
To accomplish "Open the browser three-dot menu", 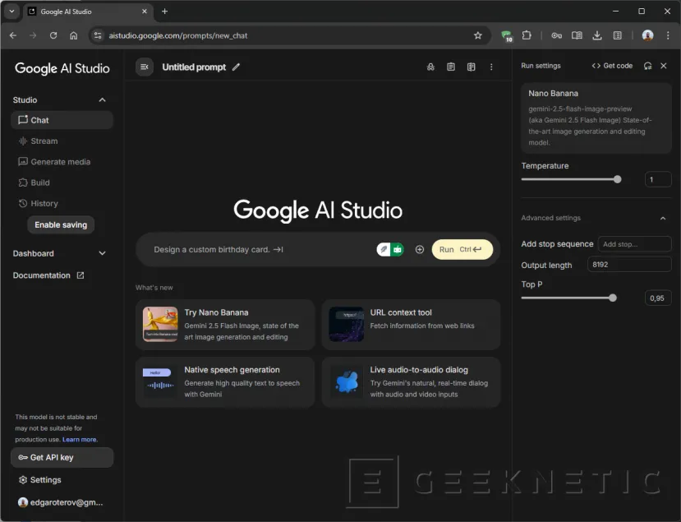I will pyautogui.click(x=668, y=35).
